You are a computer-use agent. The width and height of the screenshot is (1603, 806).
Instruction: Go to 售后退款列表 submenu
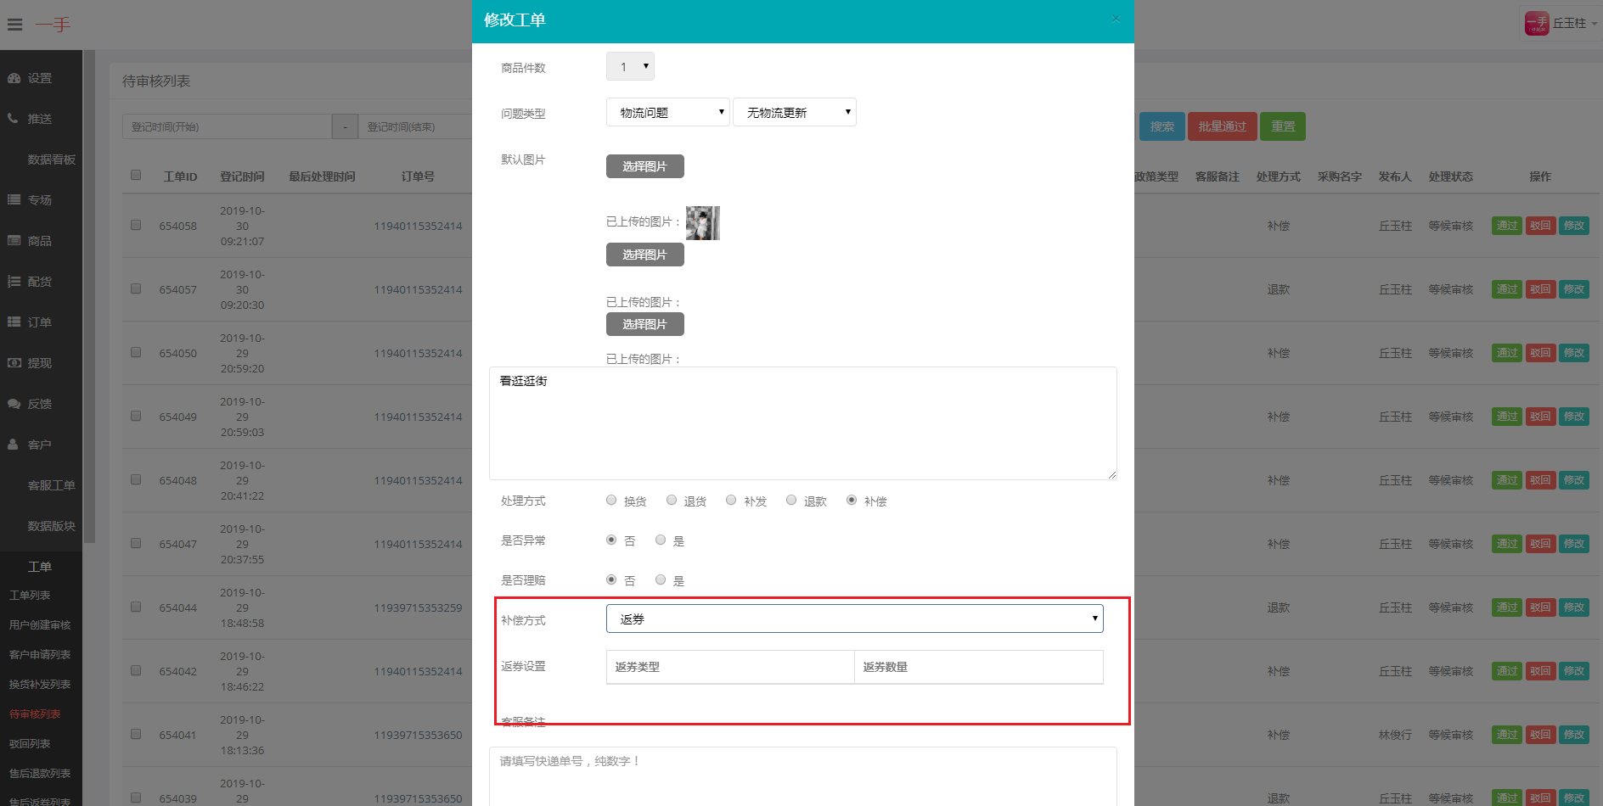(40, 774)
